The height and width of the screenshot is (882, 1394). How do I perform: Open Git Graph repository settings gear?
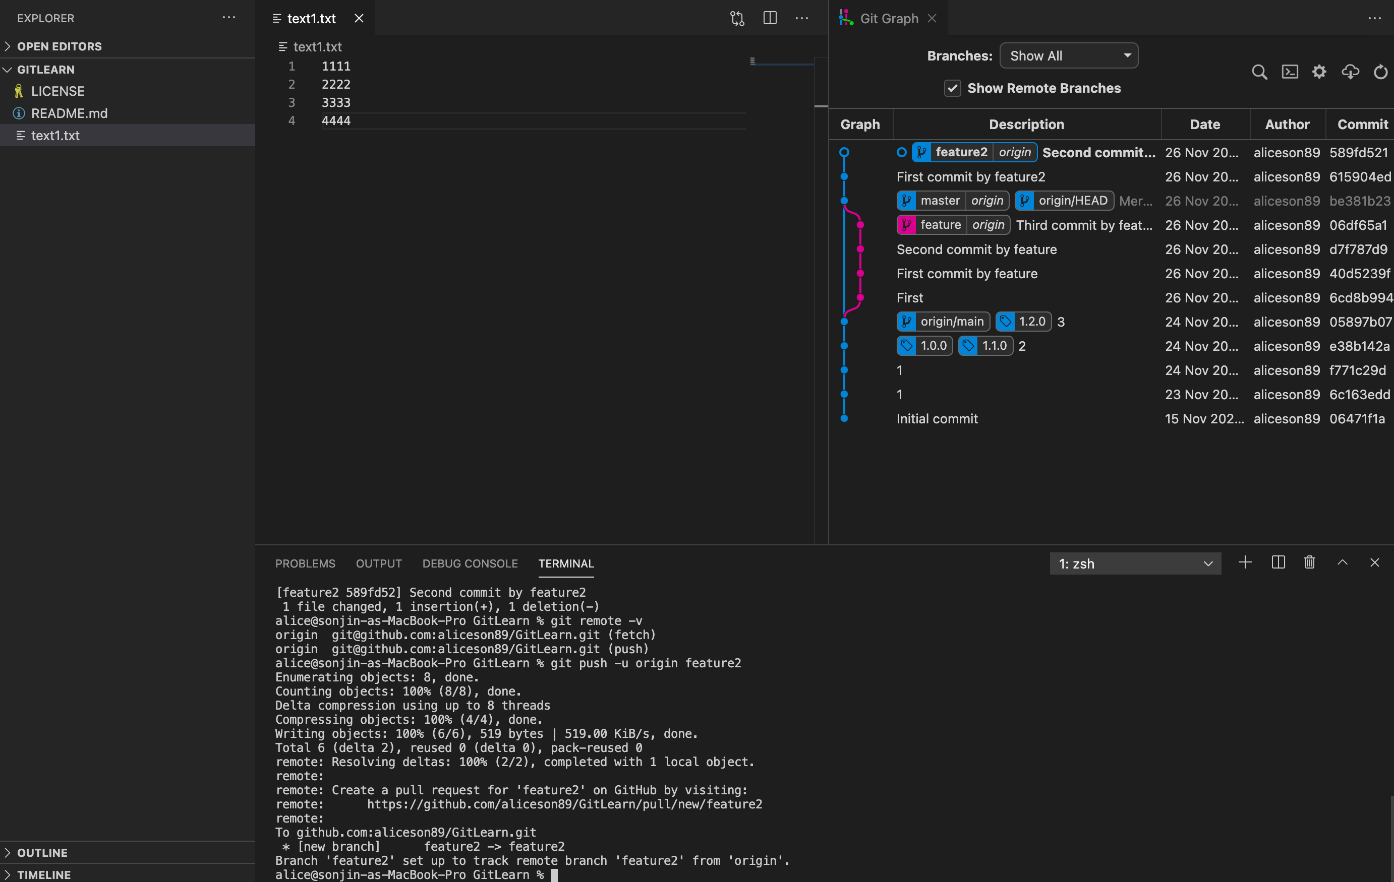[x=1319, y=72]
